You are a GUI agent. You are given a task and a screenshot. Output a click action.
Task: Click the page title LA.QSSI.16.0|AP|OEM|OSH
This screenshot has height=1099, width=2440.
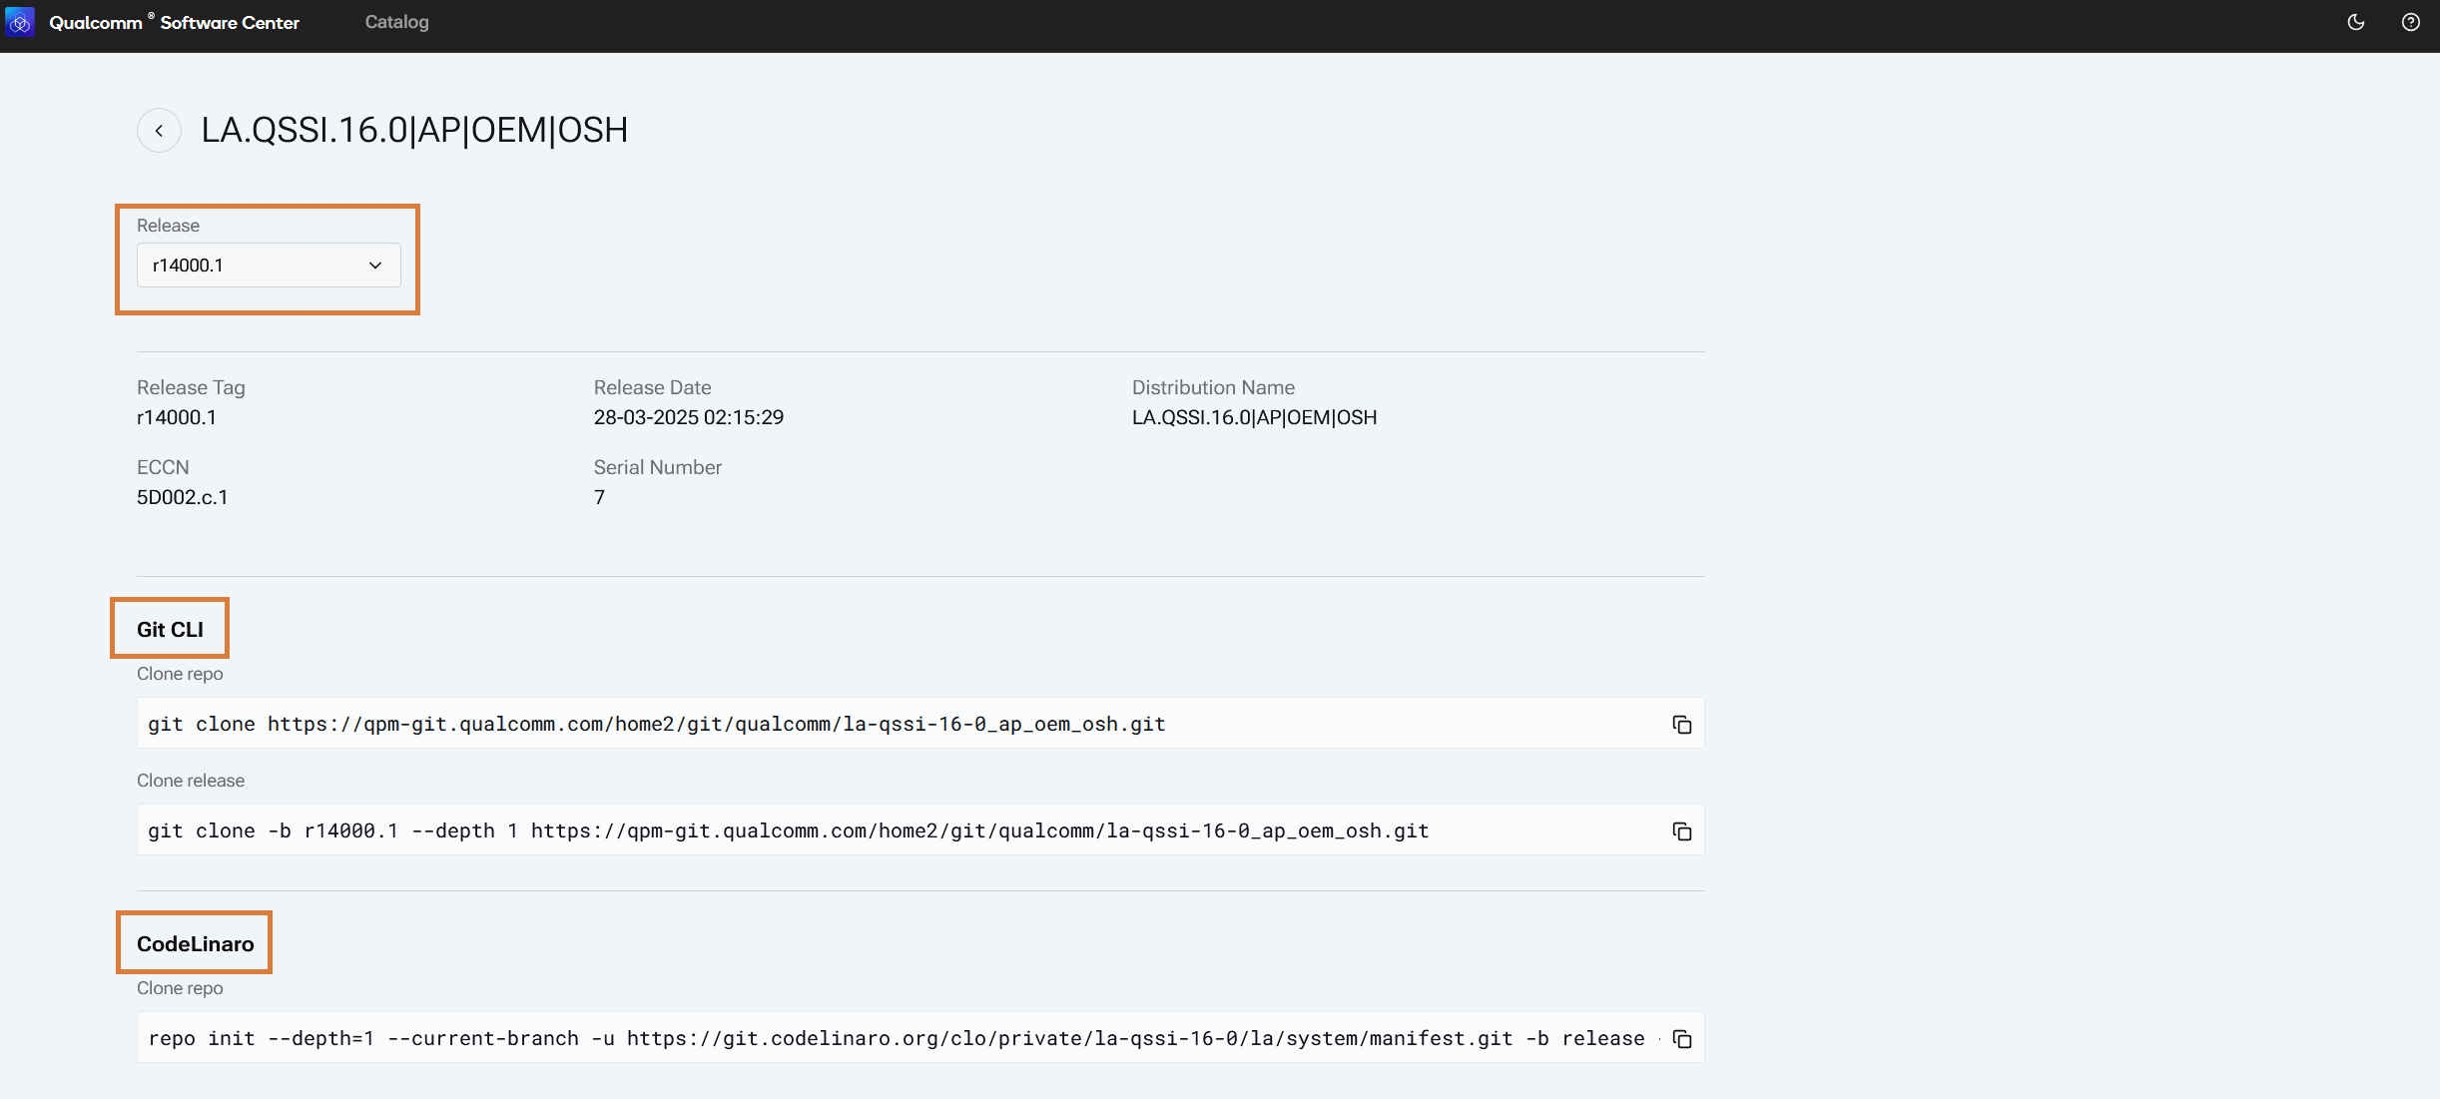pos(414,131)
